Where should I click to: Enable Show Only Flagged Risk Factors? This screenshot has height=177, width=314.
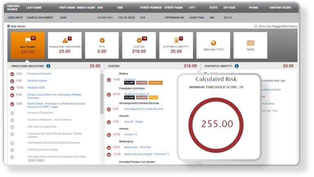[x=256, y=26]
